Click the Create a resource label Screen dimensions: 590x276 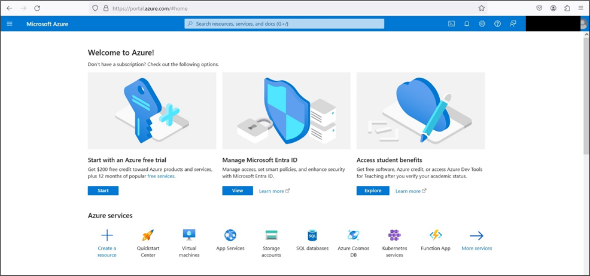107,252
